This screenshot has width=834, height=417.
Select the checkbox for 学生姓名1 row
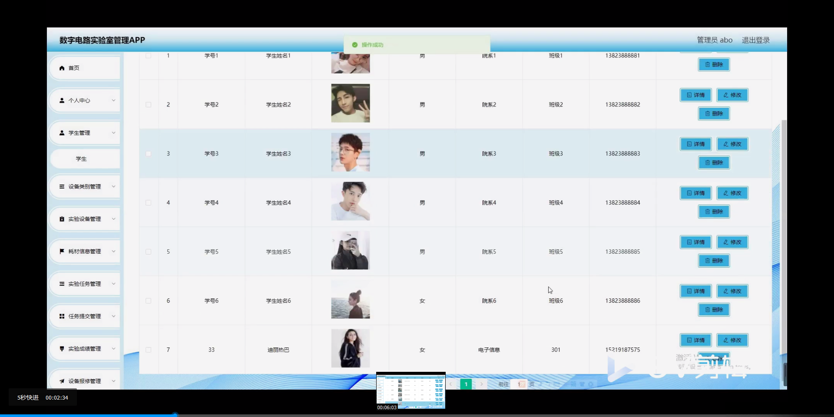(x=149, y=56)
